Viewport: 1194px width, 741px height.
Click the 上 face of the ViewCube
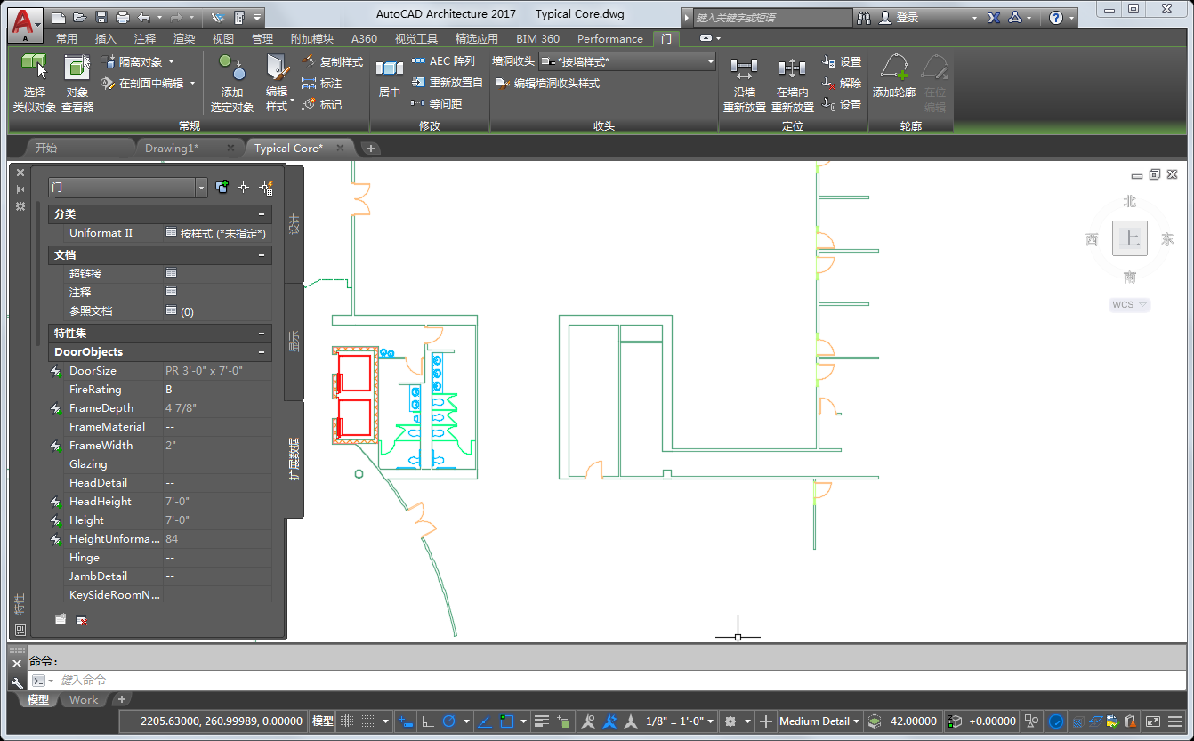coord(1130,238)
